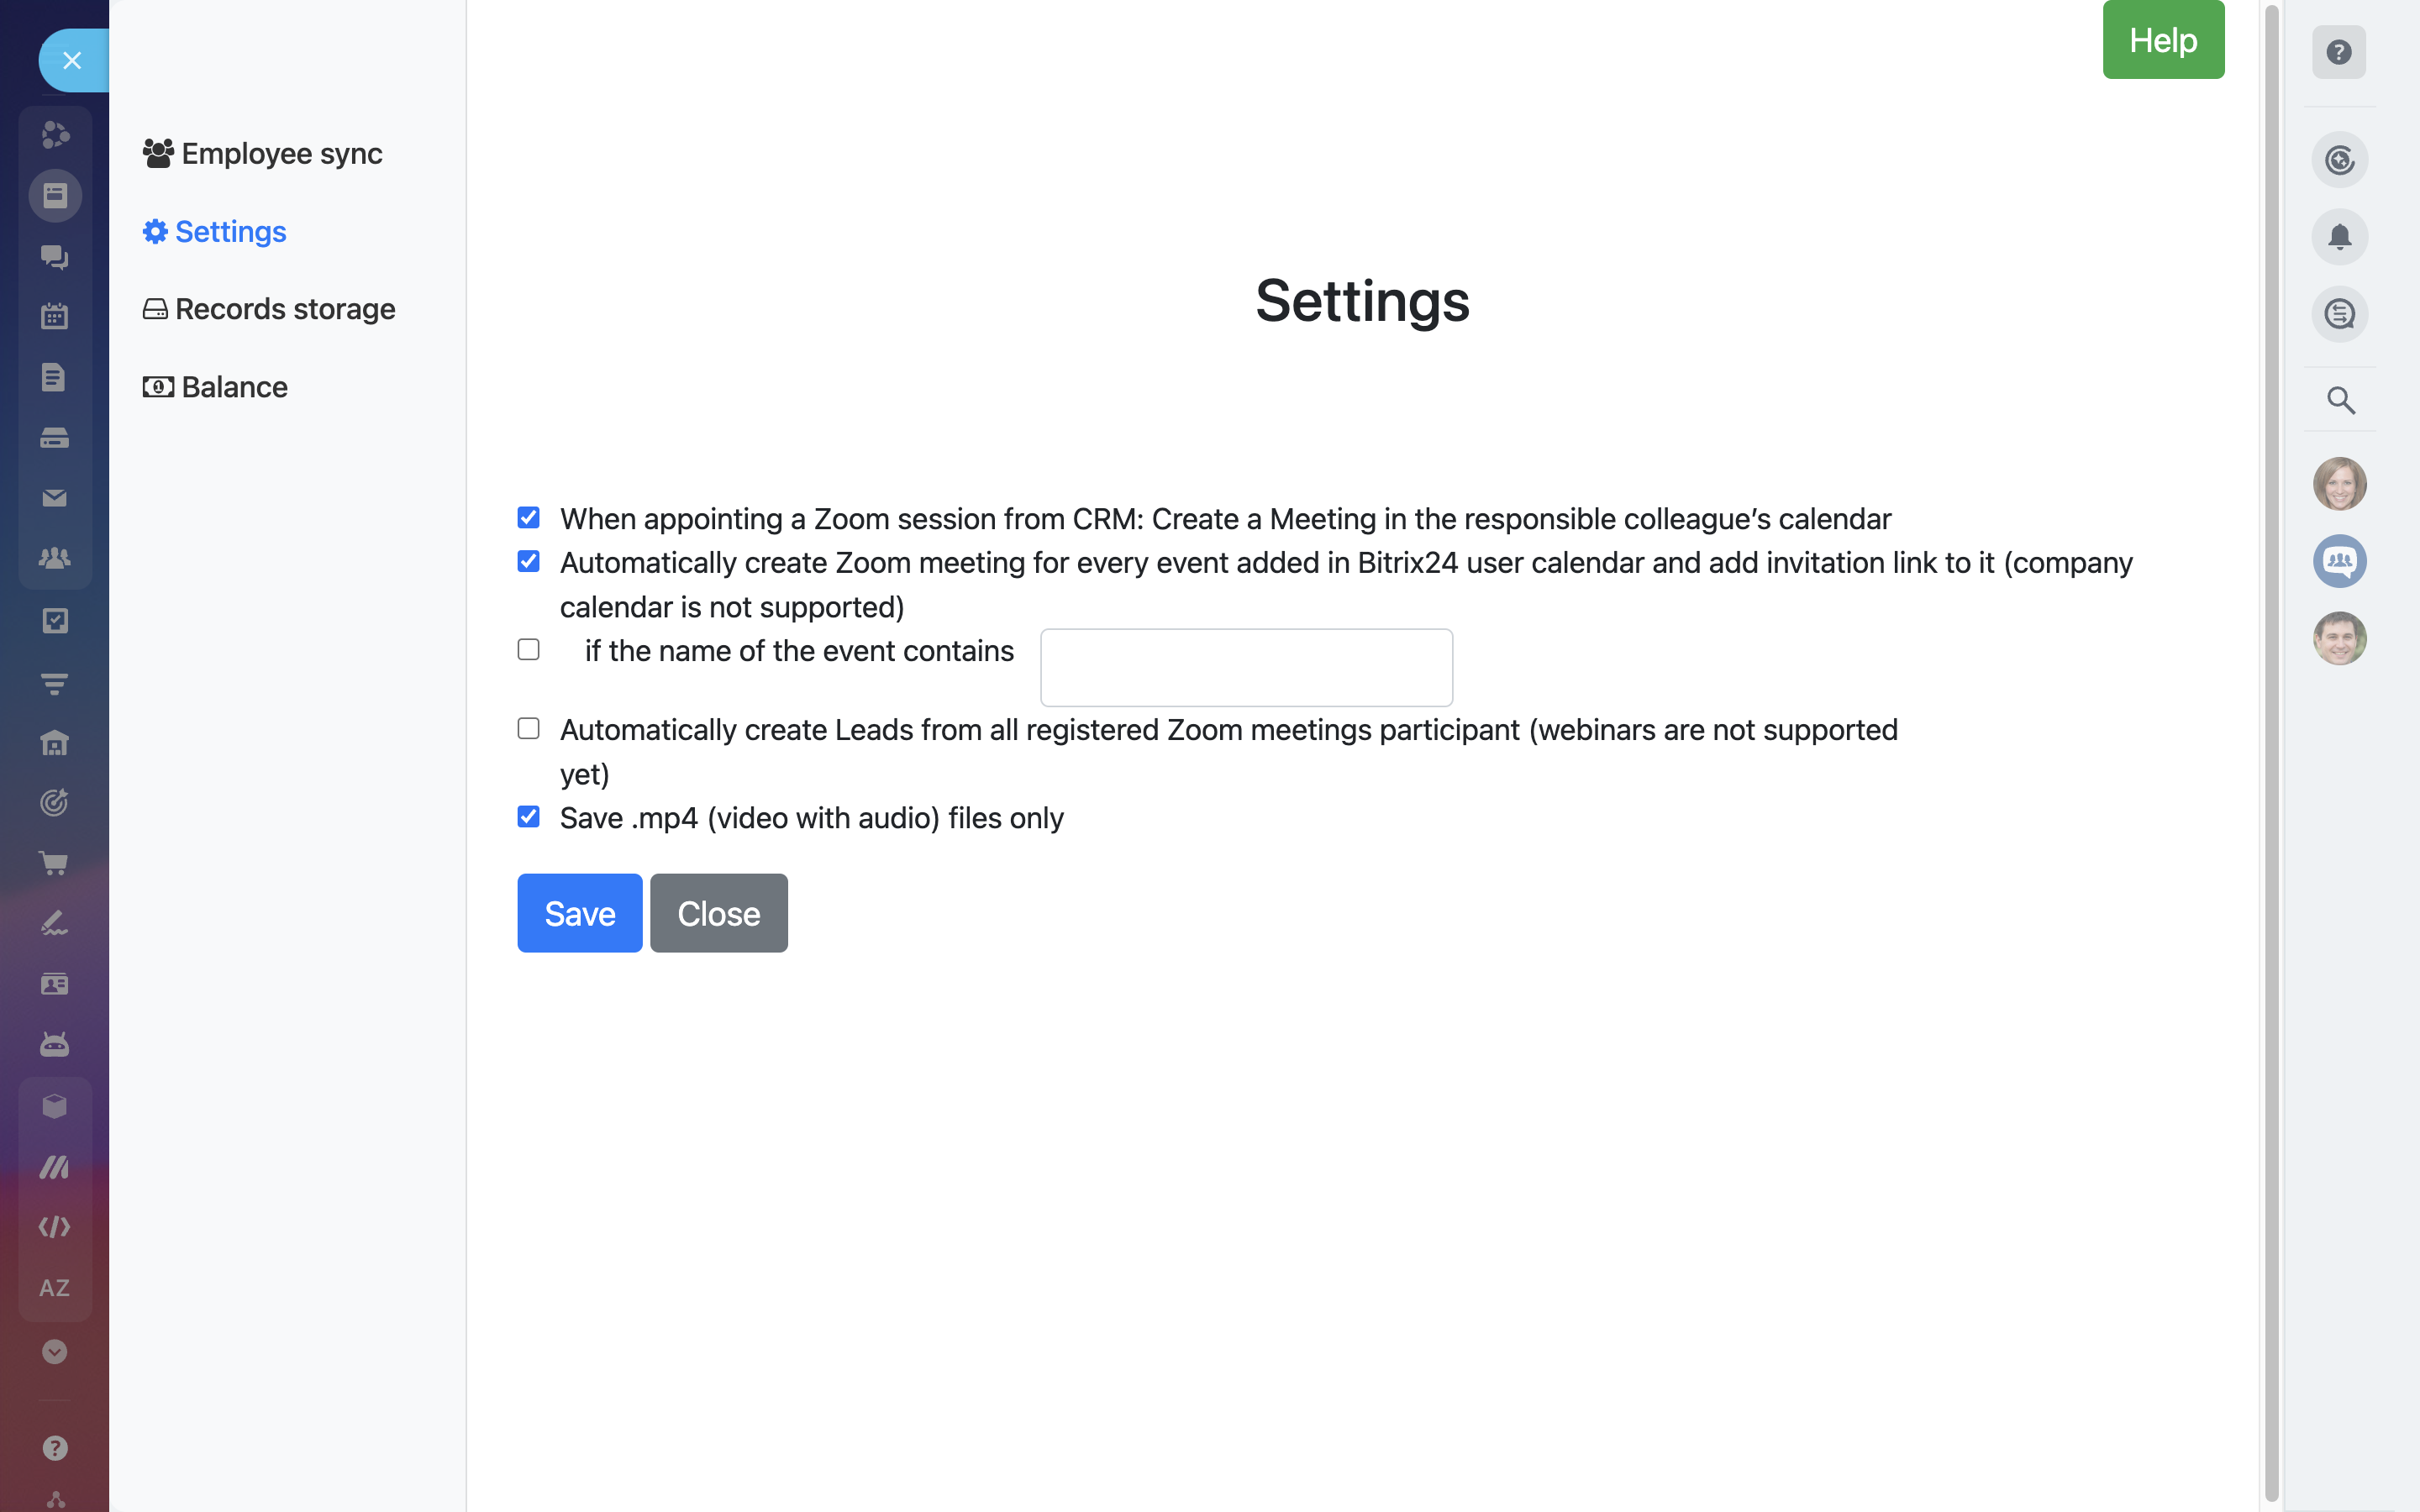Click the event name text field

(1246, 667)
